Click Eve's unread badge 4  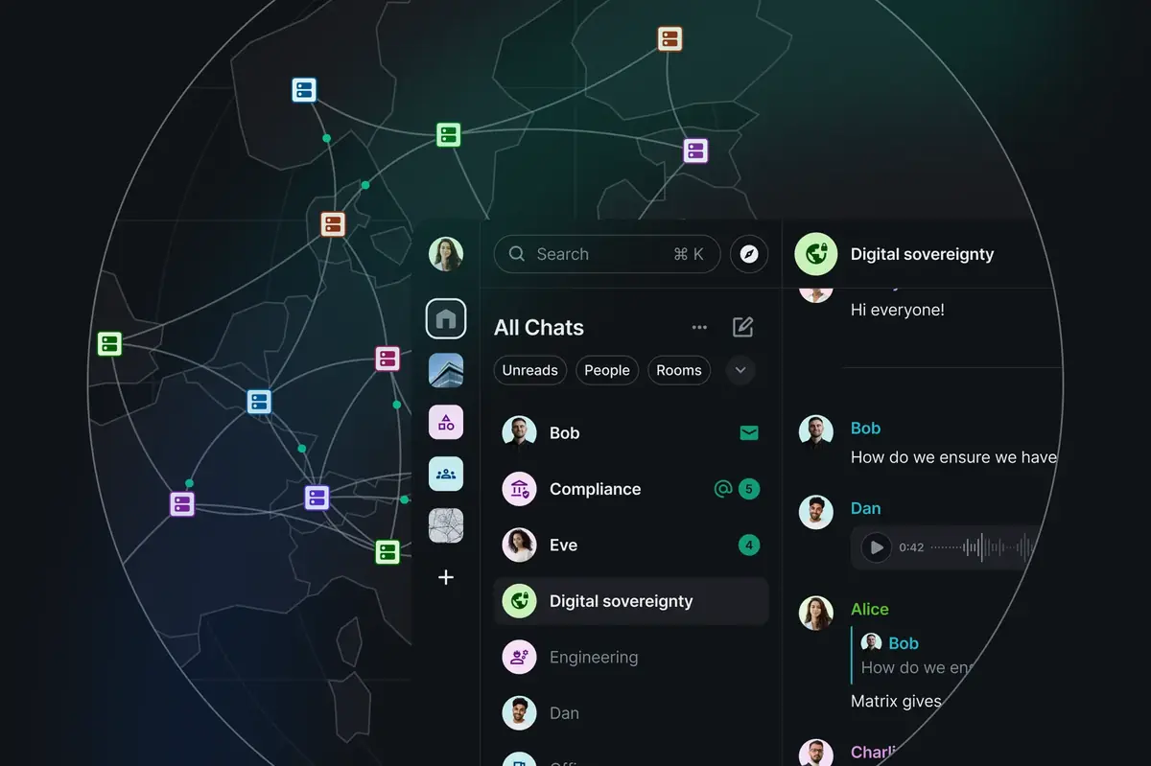tap(749, 545)
